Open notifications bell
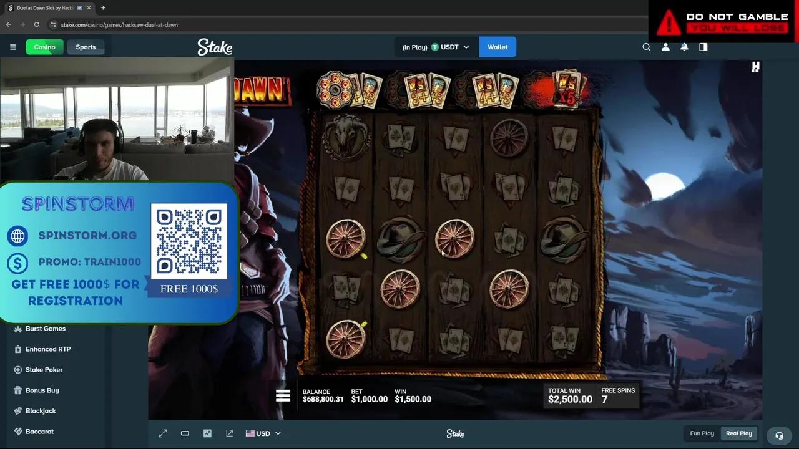The image size is (799, 449). click(x=684, y=47)
